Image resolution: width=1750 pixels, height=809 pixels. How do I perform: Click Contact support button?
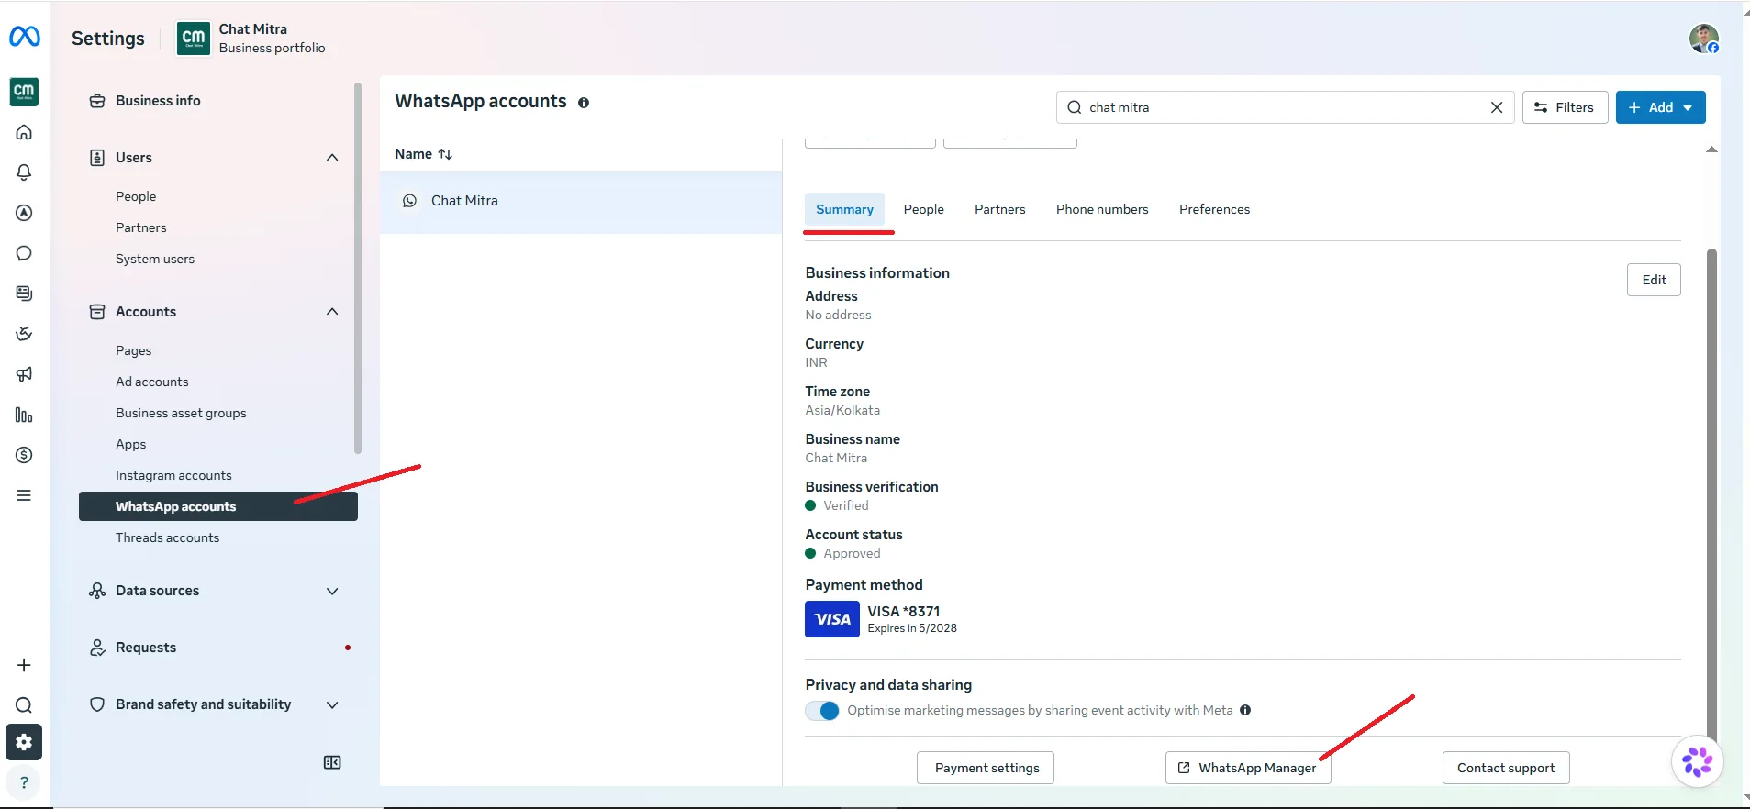1506,768
